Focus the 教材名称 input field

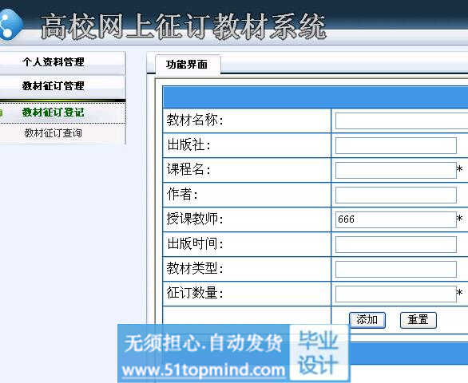click(402, 120)
